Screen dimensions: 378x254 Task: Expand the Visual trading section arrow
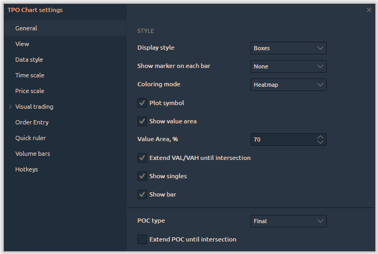tap(10, 107)
